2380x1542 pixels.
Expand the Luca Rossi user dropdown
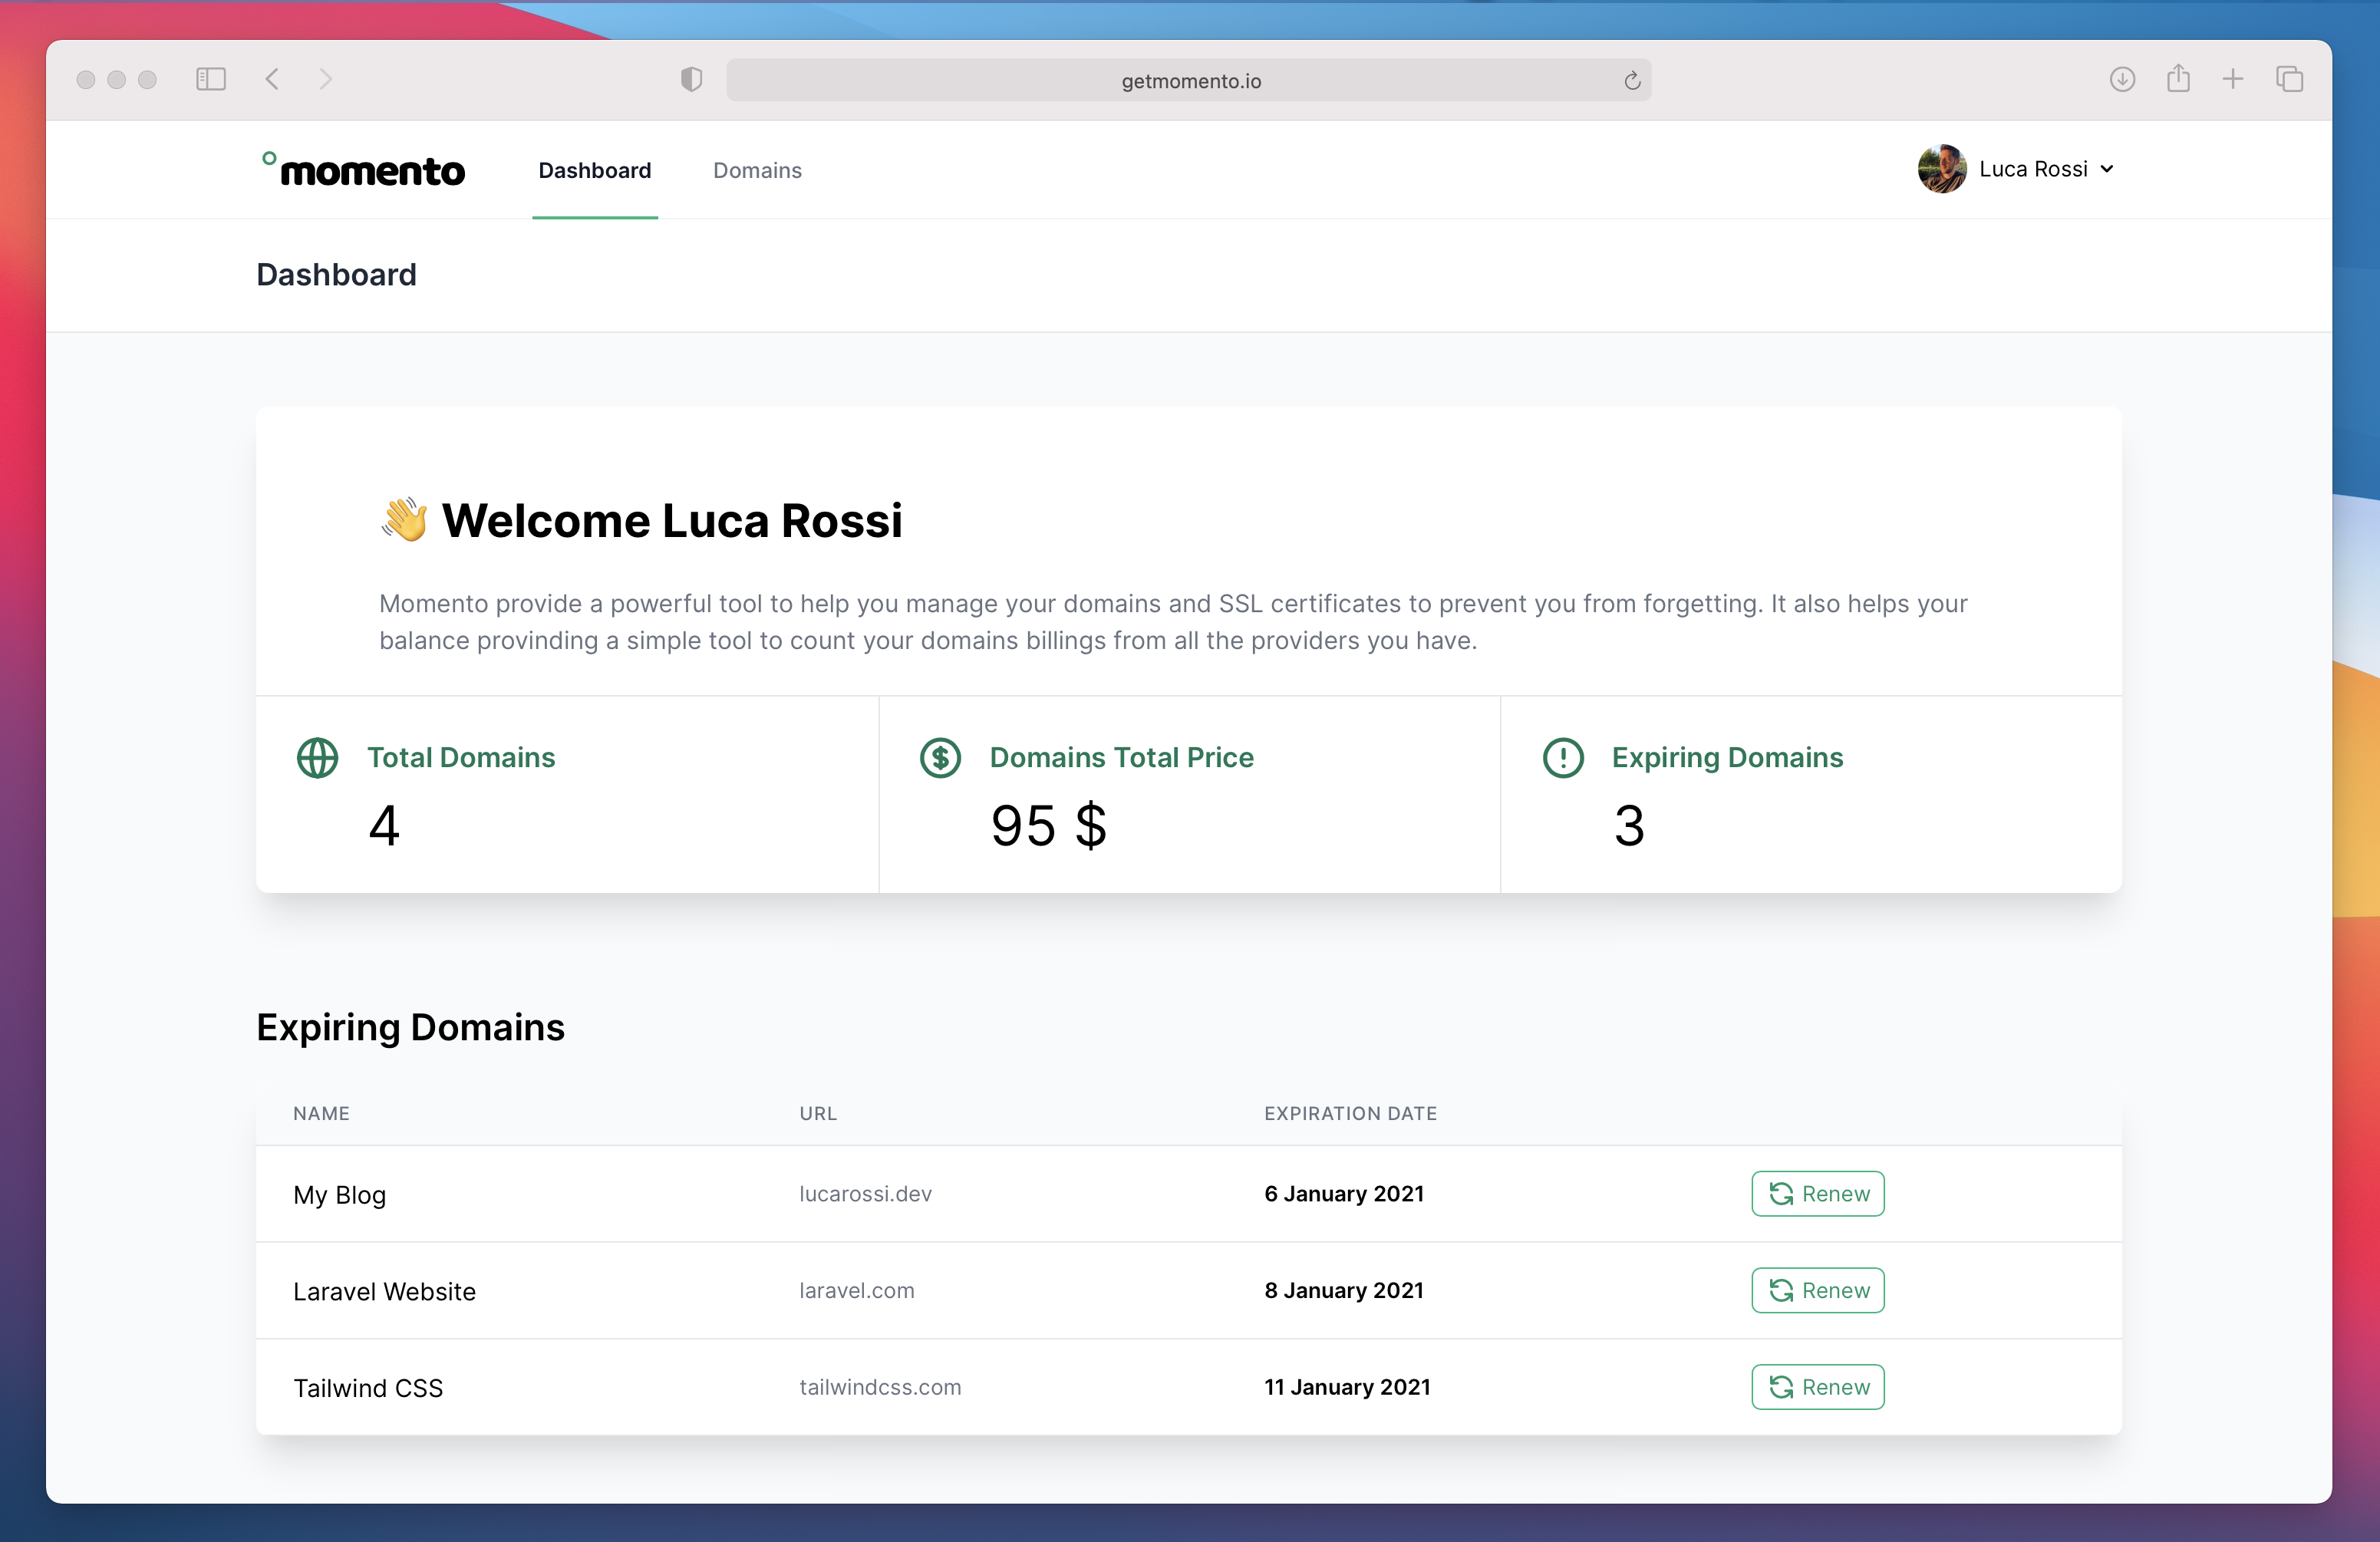[2107, 169]
